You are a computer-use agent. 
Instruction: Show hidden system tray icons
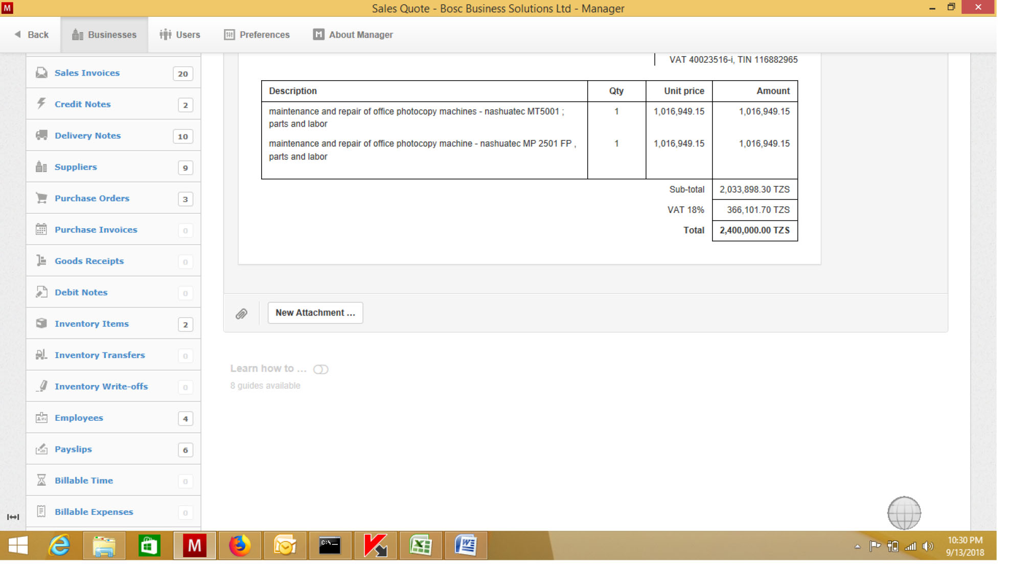pos(858,546)
